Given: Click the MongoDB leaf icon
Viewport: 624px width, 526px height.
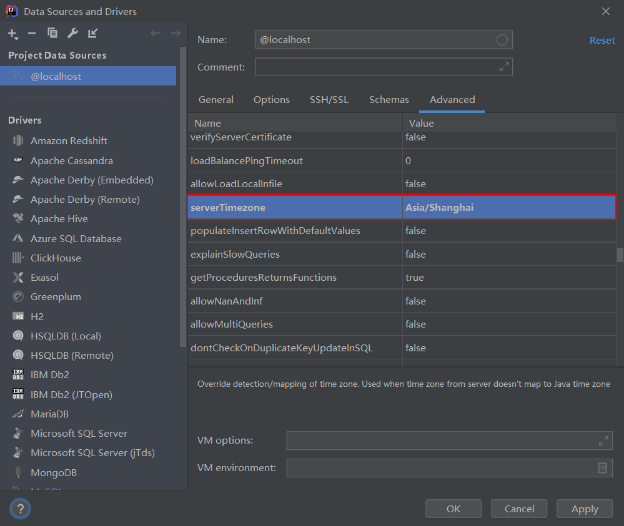Looking at the screenshot, I should coord(18,472).
